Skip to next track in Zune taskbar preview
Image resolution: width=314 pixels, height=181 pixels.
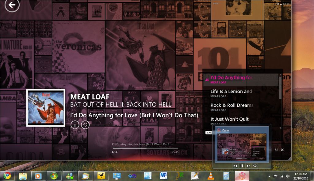[x=248, y=166]
